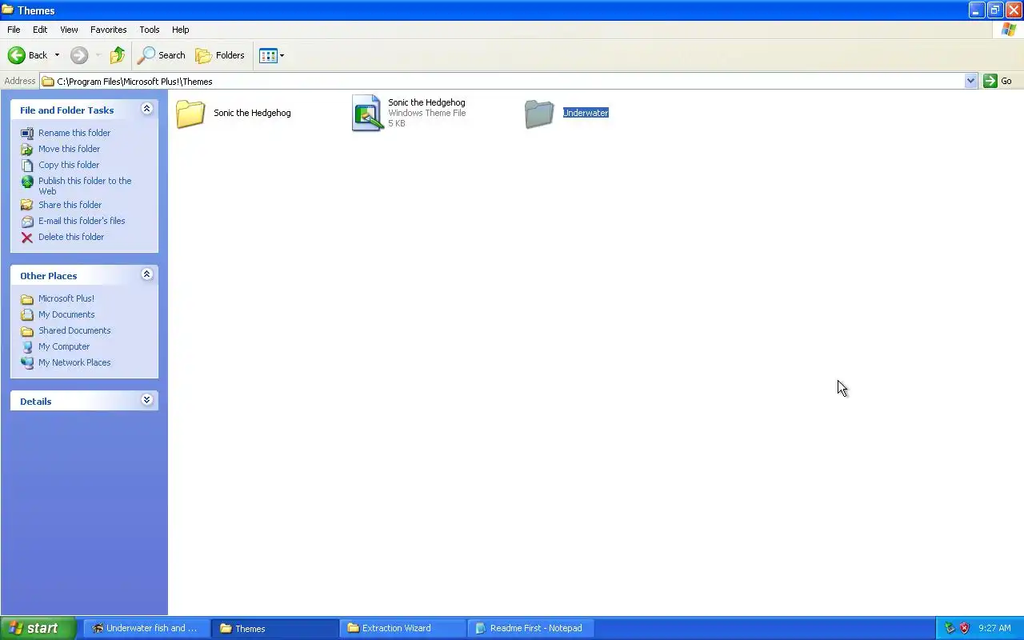The image size is (1024, 640).
Task: Click the Windows flag logo throbber
Action: [1009, 30]
